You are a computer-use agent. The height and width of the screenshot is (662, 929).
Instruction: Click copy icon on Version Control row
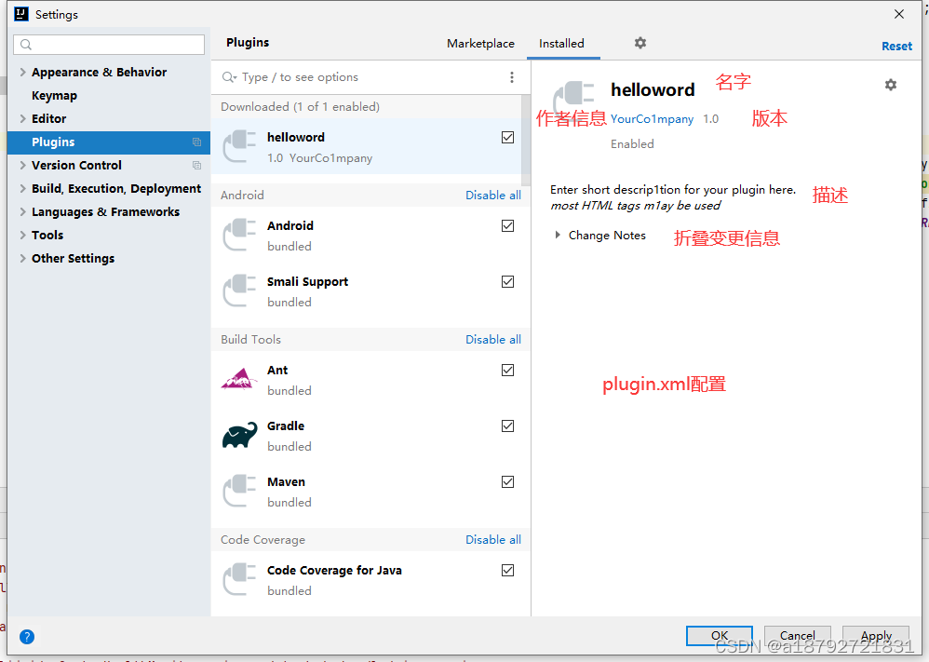tap(196, 166)
